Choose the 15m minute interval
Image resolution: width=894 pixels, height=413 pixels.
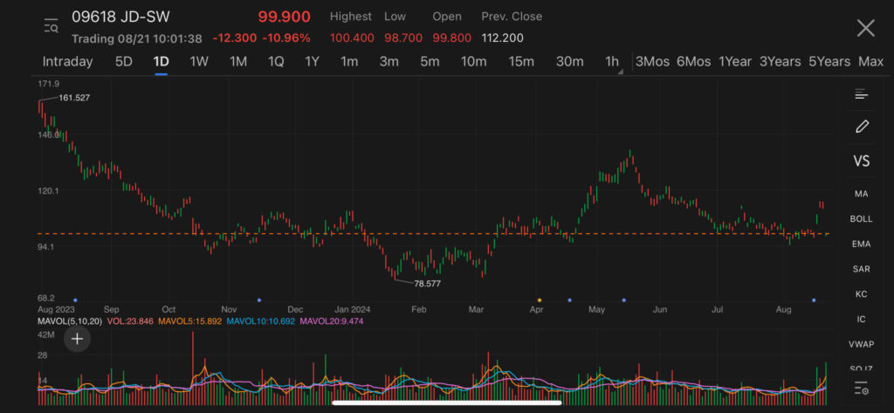pyautogui.click(x=521, y=62)
